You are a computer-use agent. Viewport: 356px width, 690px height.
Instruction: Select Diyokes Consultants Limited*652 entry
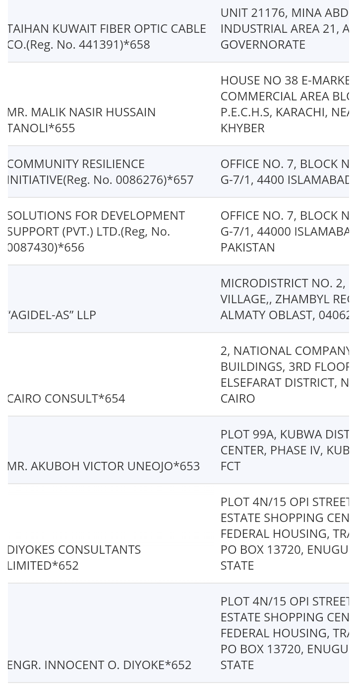coord(74,557)
